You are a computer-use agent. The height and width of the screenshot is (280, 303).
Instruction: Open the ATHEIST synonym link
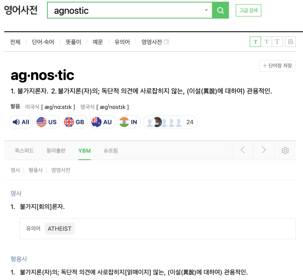(x=59, y=229)
